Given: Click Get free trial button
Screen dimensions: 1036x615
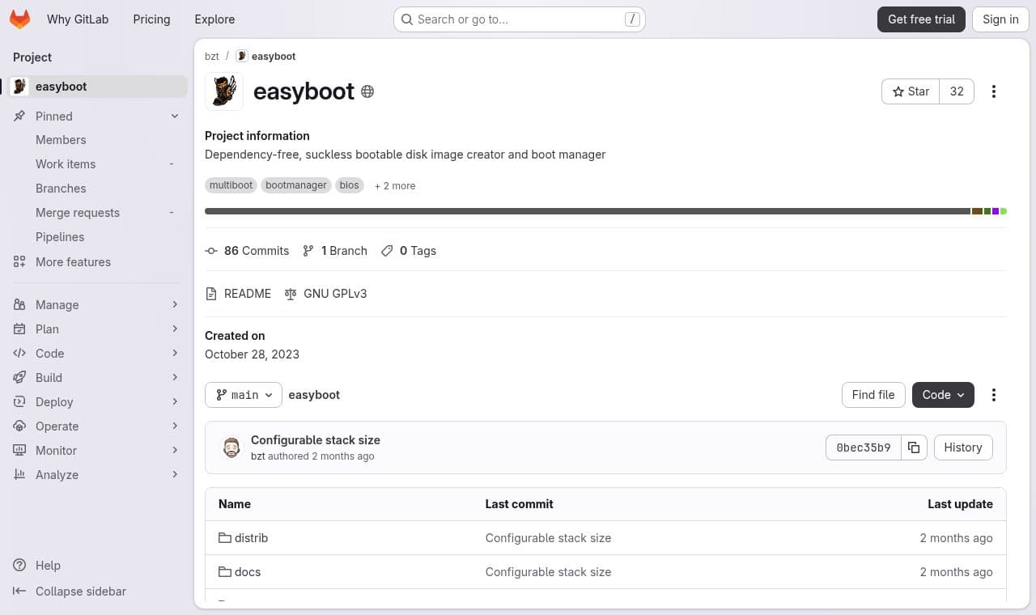Looking at the screenshot, I should (921, 19).
